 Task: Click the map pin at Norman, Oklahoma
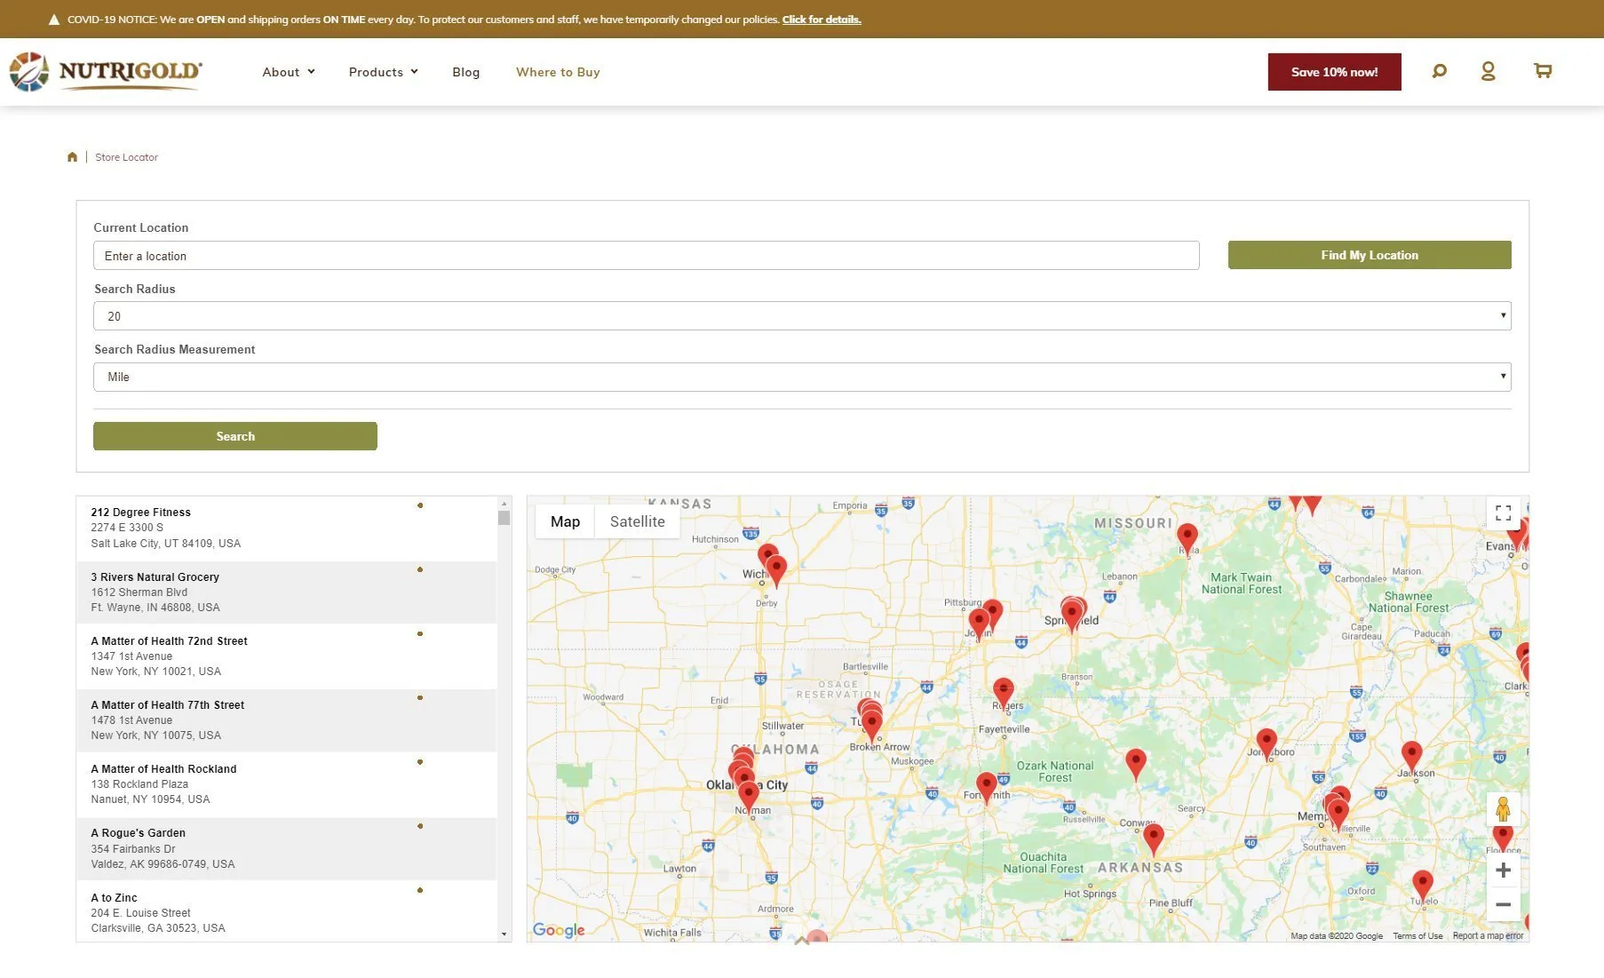749,797
